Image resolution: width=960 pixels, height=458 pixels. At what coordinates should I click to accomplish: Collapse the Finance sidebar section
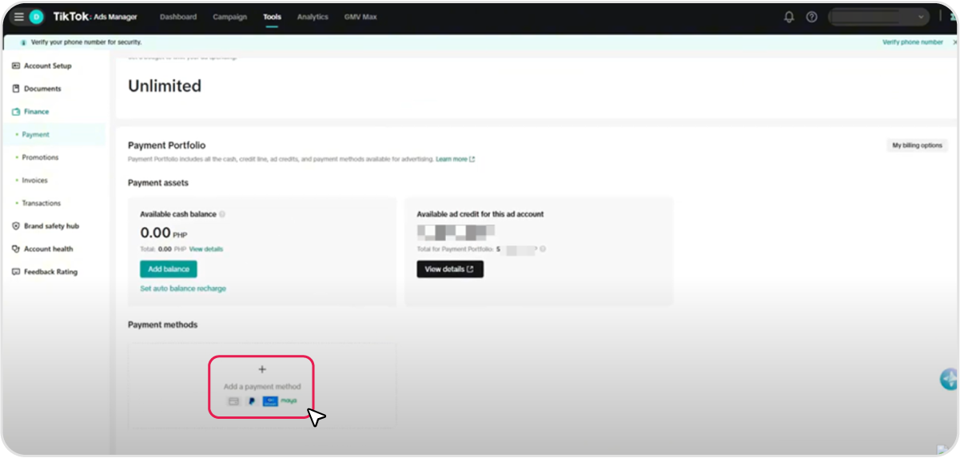pyautogui.click(x=36, y=112)
